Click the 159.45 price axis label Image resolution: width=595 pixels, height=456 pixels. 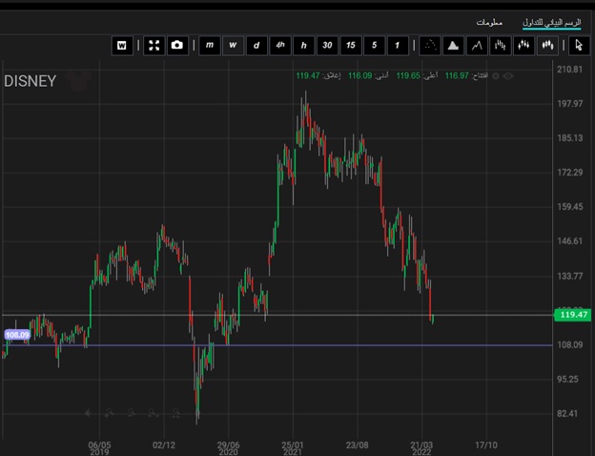pos(569,207)
